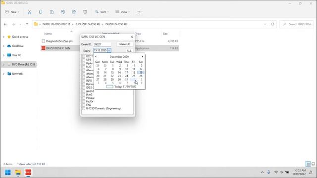The width and height of the screenshot is (317, 178).
Task: Go to next month in calendar
Action: point(143,57)
